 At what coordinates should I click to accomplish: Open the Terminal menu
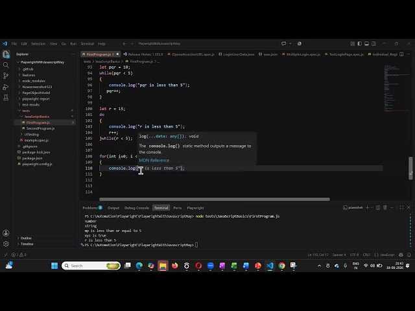click(88, 43)
